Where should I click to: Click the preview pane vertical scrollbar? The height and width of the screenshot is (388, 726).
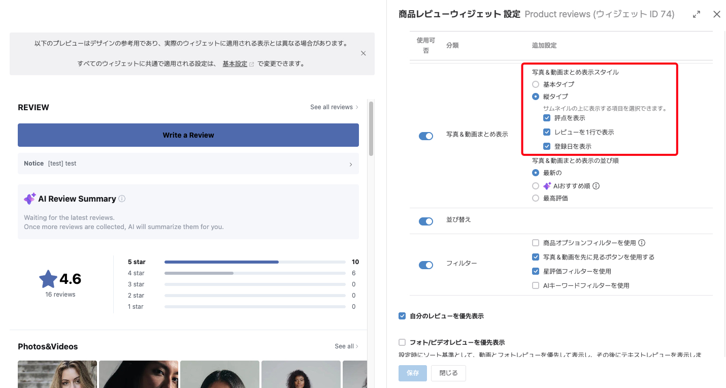tap(371, 128)
